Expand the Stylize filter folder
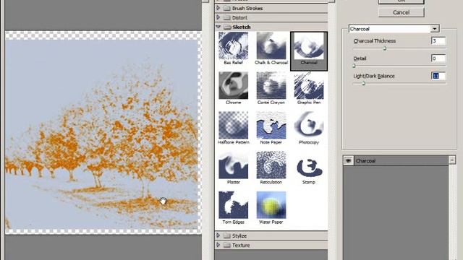The image size is (463, 260). [218, 235]
